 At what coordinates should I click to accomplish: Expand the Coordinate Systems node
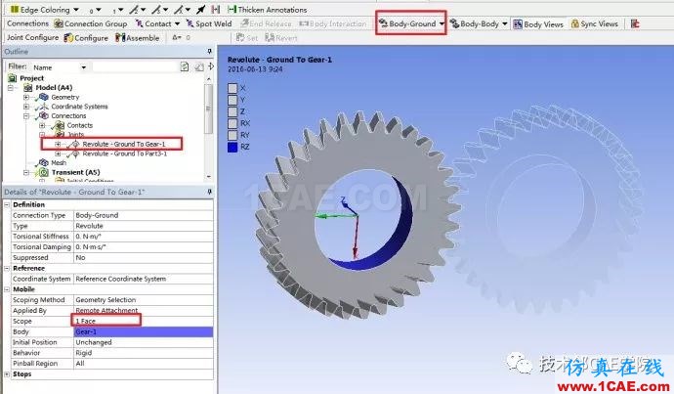click(x=26, y=107)
